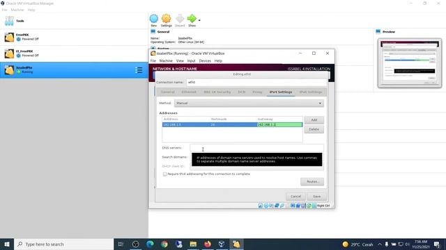
Task: Click the Preview panel header icon
Action: [x=378, y=31]
